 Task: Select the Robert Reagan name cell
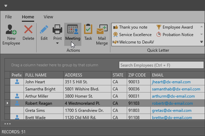click(x=43, y=103)
